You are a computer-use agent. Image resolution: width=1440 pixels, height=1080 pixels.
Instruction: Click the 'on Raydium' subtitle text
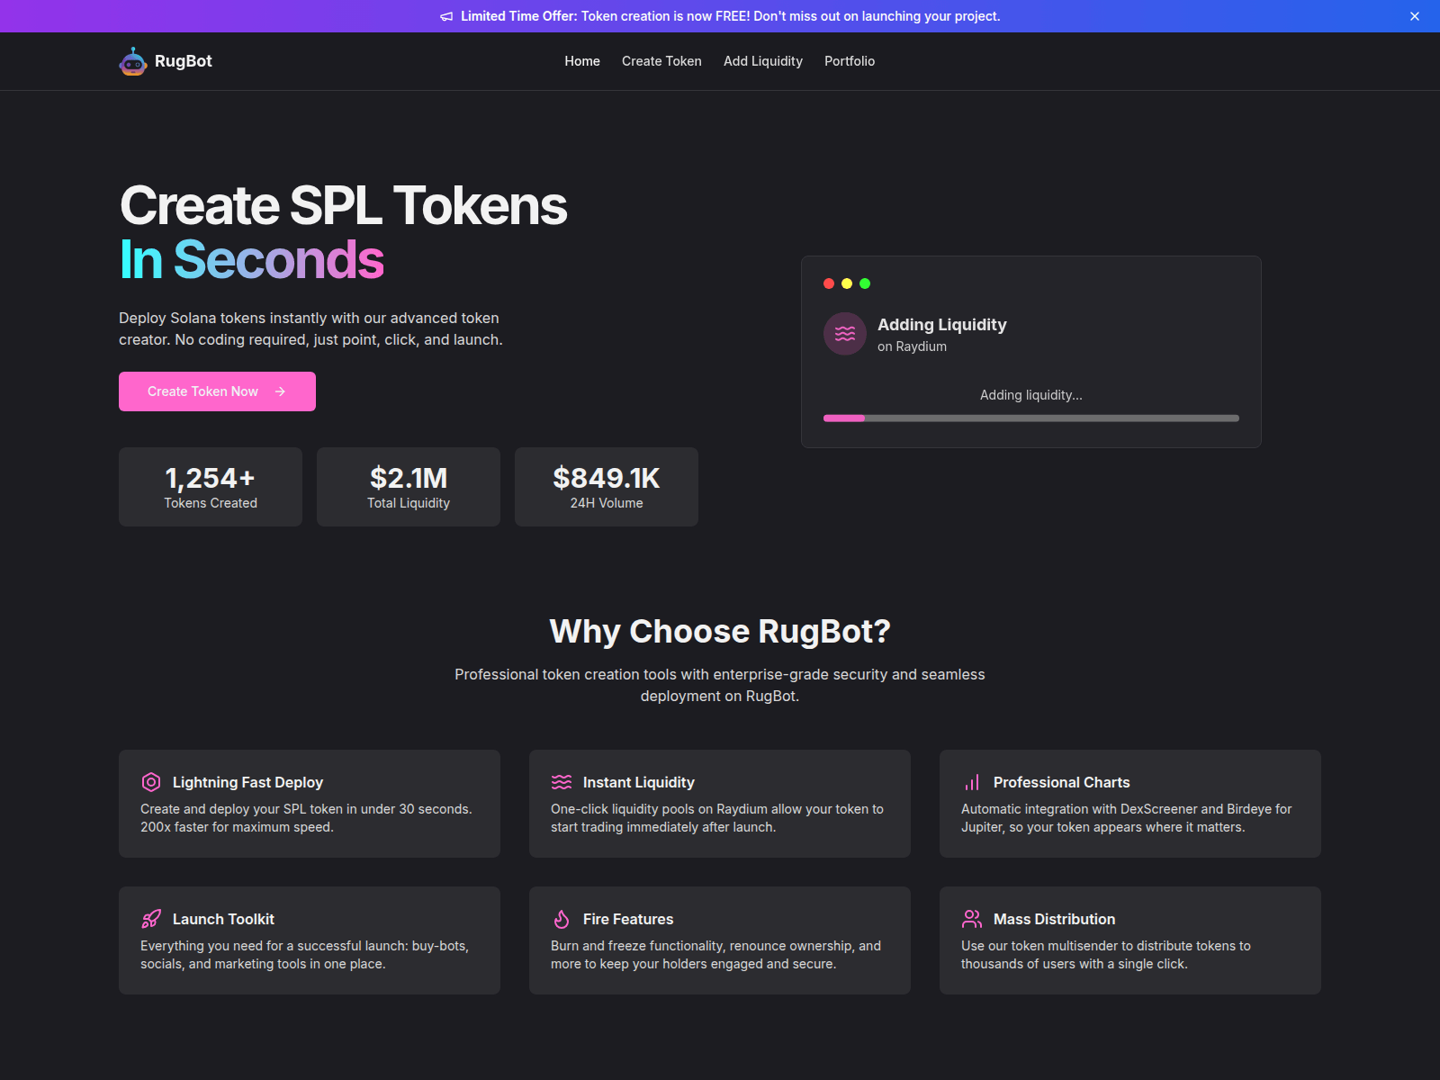912,346
